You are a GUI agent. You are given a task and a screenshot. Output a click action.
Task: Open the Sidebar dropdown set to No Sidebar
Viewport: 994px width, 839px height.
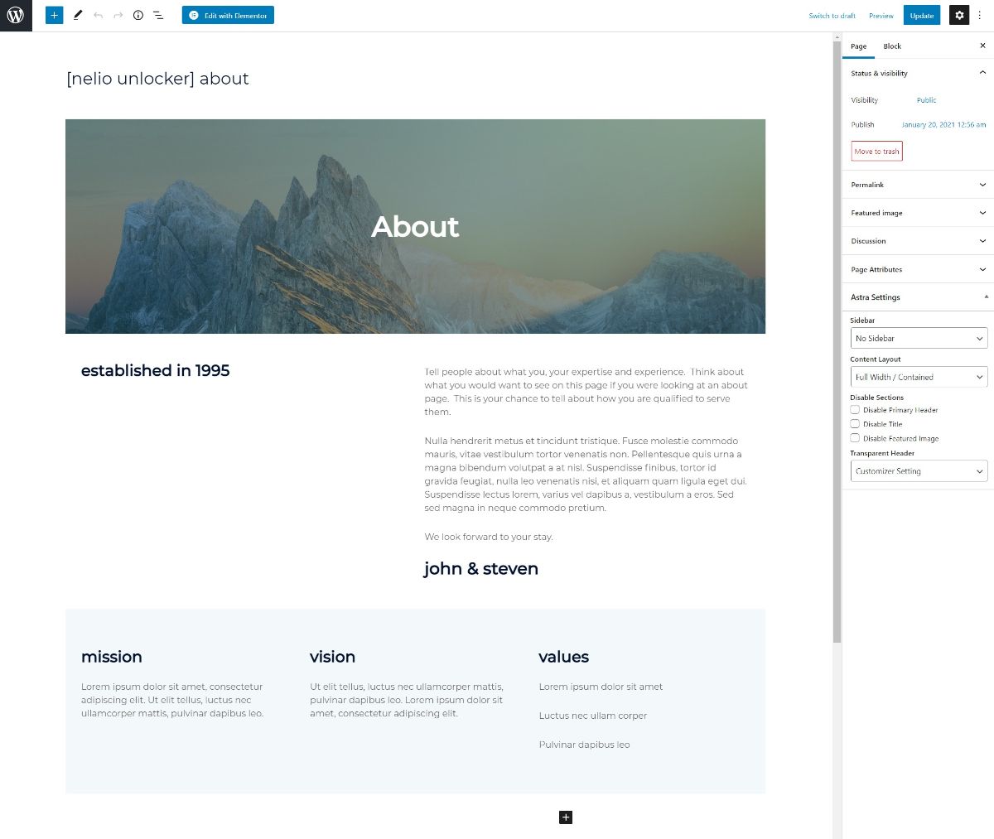[x=919, y=338]
